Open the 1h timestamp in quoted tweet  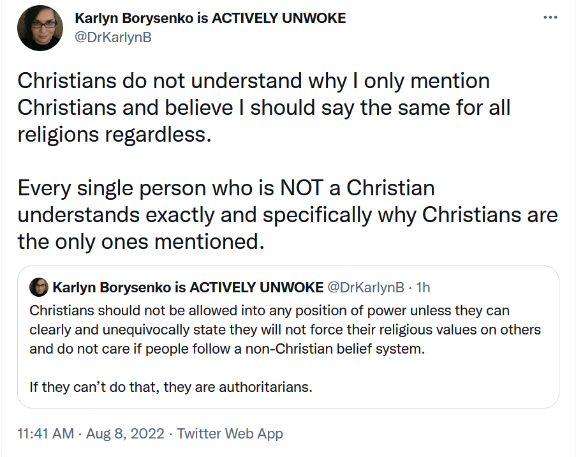[423, 287]
